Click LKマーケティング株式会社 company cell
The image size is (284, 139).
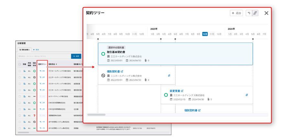[x=58, y=96]
